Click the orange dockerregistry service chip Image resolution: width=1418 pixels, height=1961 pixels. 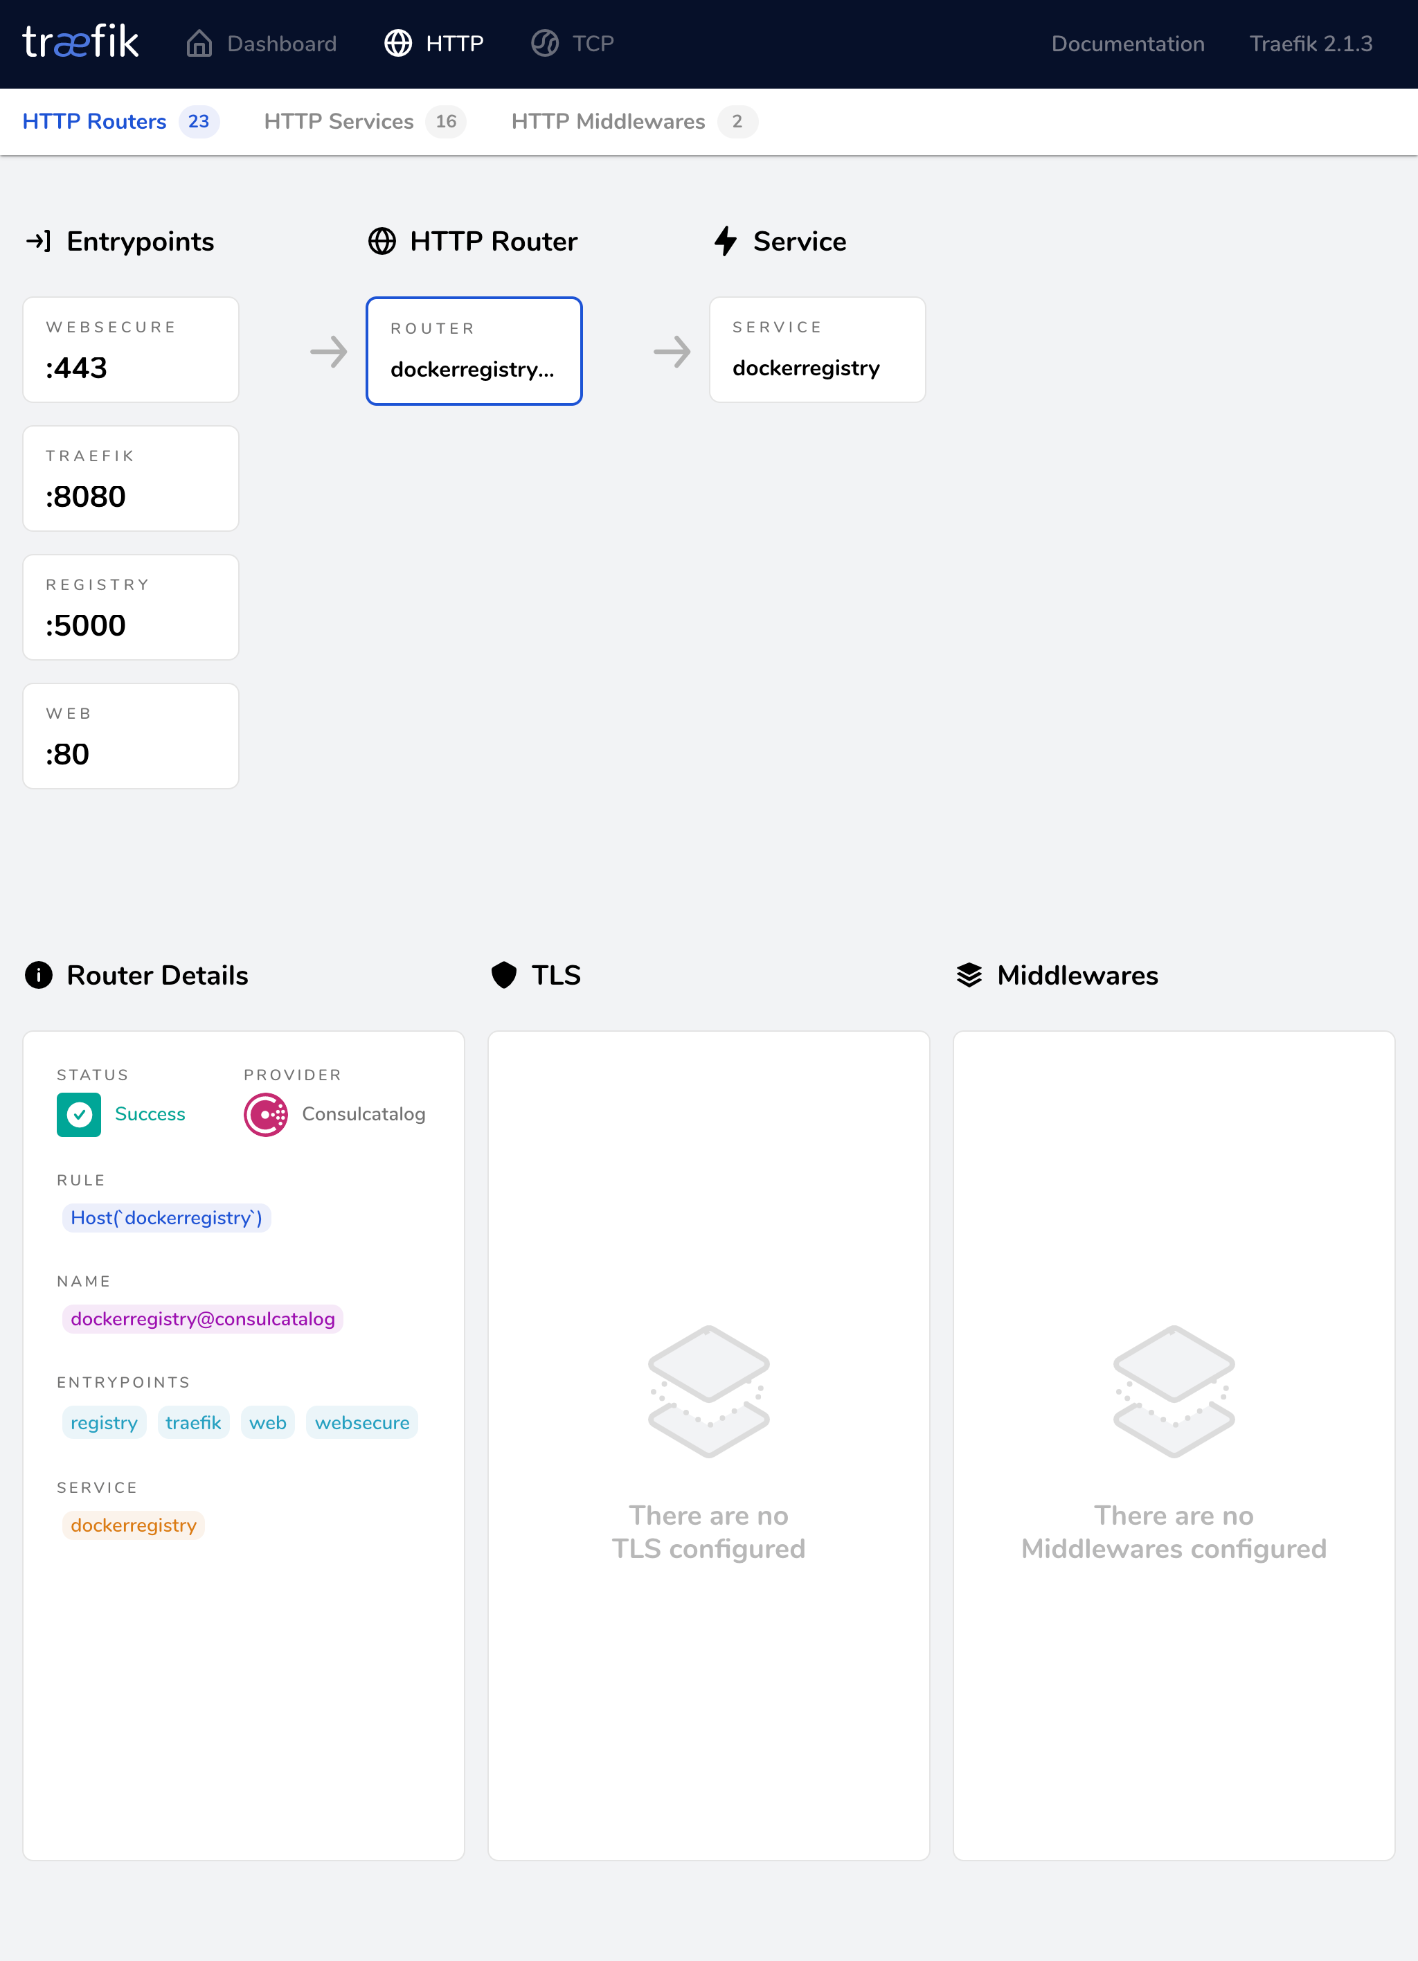coord(133,1525)
